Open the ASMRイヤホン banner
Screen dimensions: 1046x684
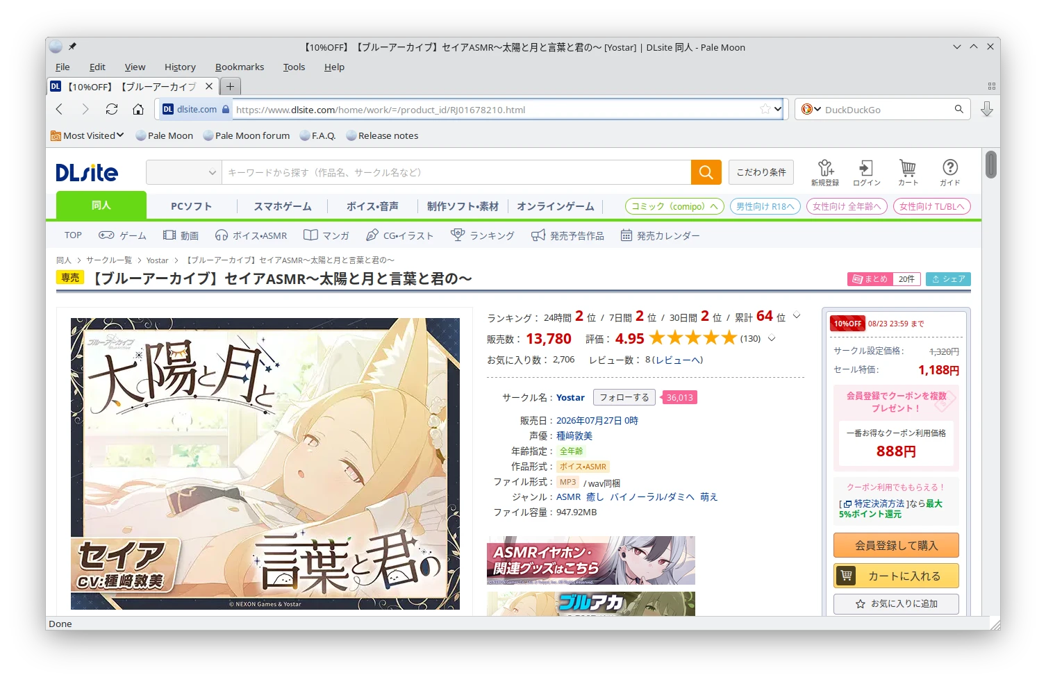(591, 560)
